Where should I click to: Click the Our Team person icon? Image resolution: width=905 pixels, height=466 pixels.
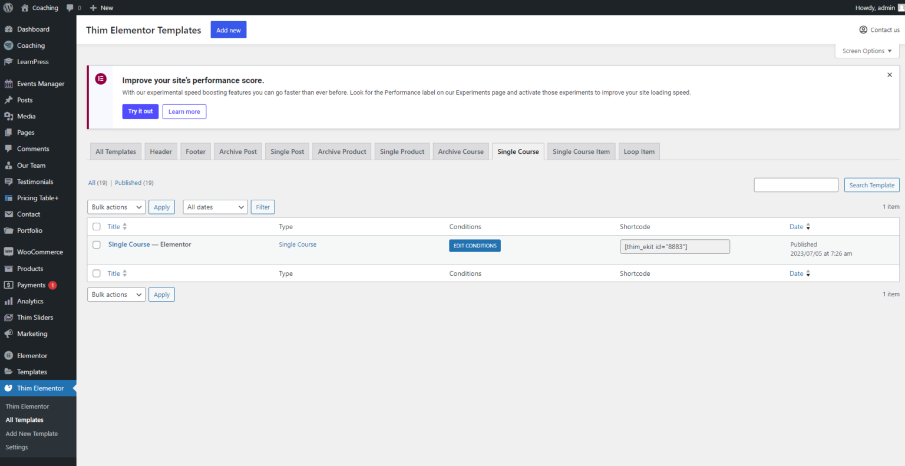[x=8, y=166]
